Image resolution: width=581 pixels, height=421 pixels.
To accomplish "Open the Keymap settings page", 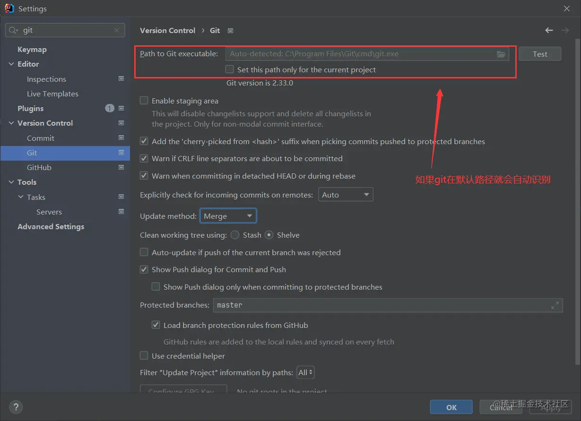I will point(32,49).
